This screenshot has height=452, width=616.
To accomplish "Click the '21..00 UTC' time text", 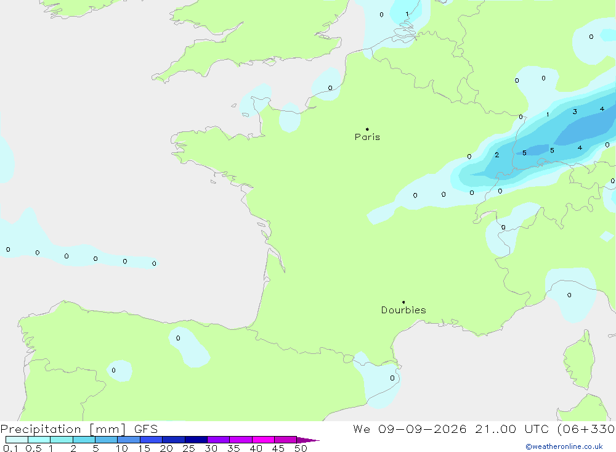I will tap(511, 429).
